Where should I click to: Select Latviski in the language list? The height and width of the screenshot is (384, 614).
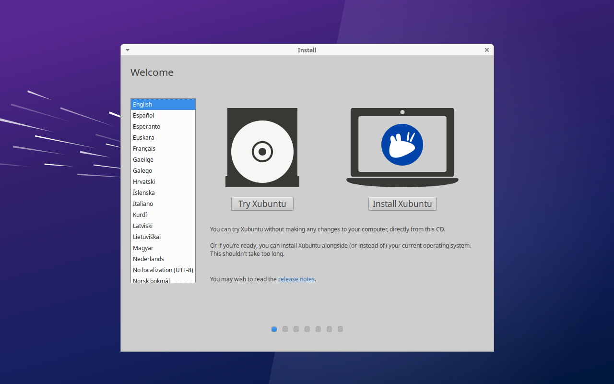[x=163, y=226]
